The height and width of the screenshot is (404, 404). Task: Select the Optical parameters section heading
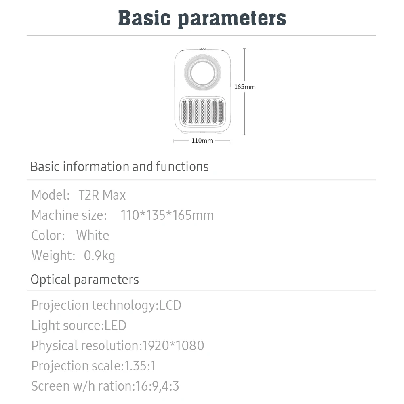click(85, 280)
